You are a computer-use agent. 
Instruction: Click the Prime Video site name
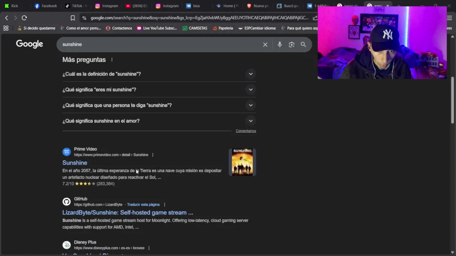point(85,149)
